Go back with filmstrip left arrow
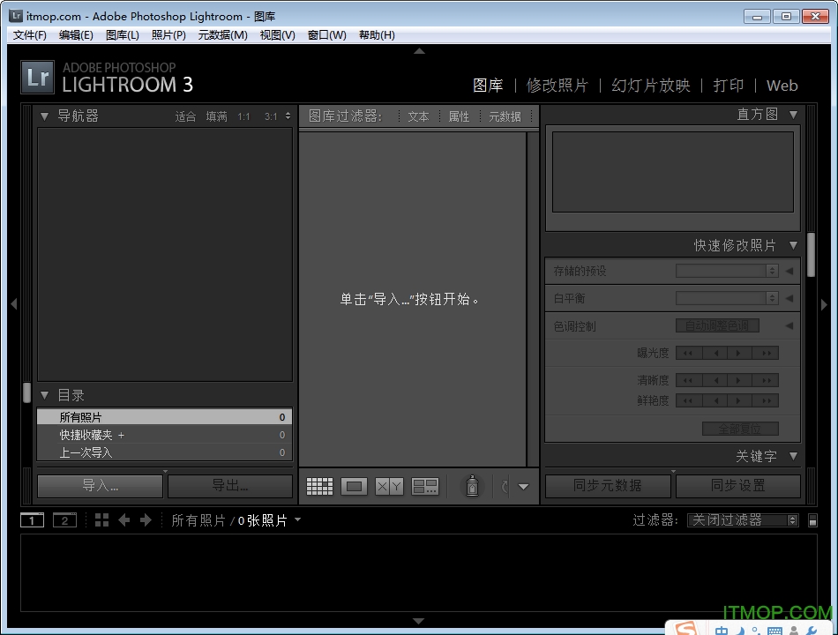 (124, 520)
